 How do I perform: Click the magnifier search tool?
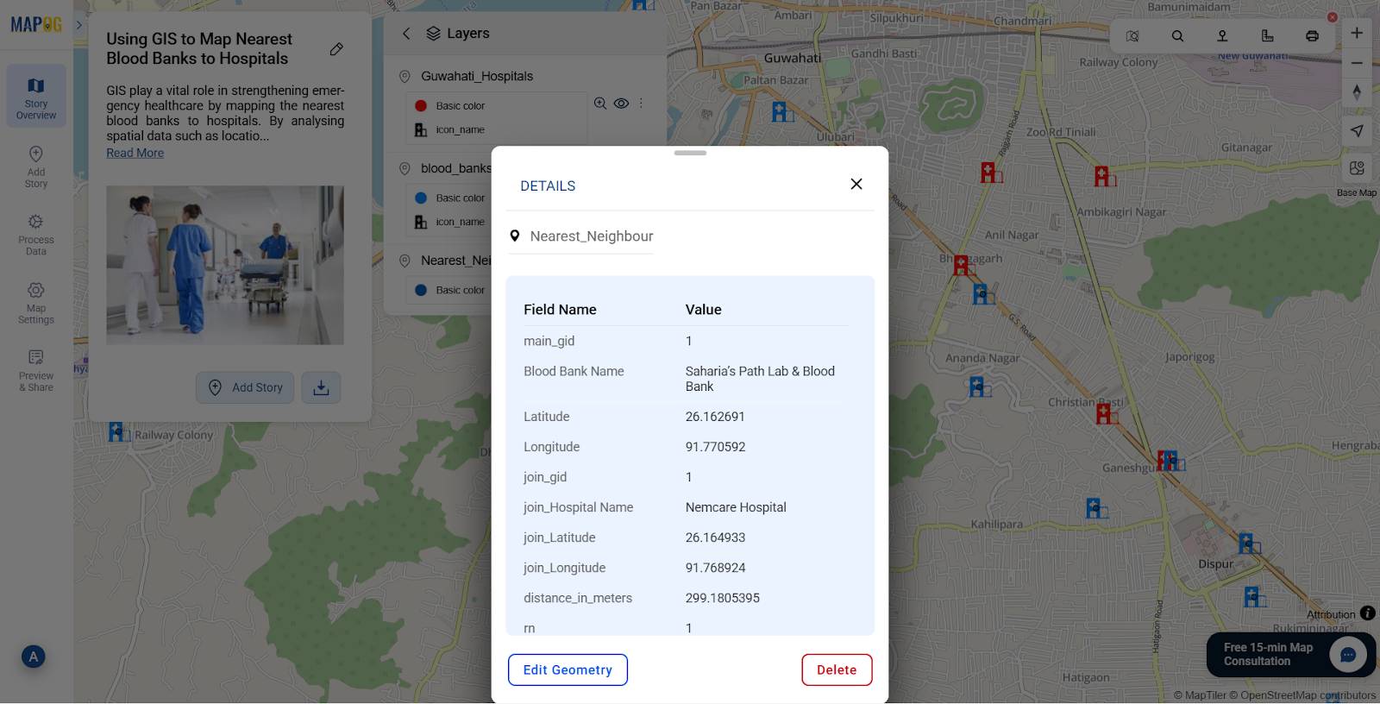point(1177,35)
